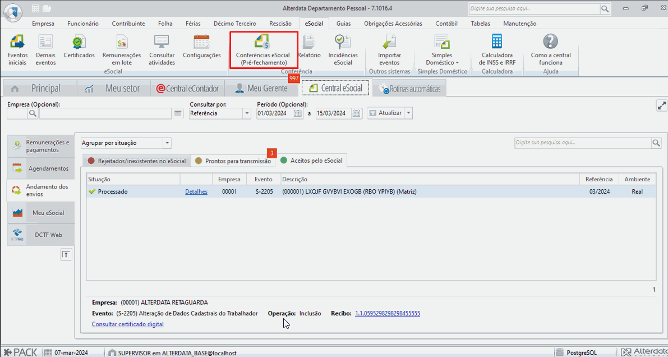Open Demais eventos ribbon icon
Screen dimensions: 668x357
(x=45, y=51)
